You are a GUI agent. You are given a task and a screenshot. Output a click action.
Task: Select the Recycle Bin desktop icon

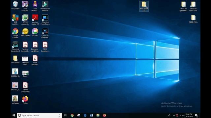(x=15, y=6)
